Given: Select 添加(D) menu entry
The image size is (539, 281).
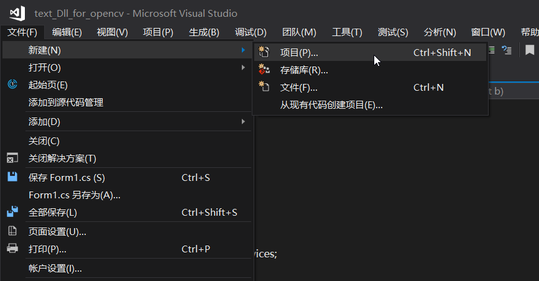Looking at the screenshot, I should click(x=127, y=122).
